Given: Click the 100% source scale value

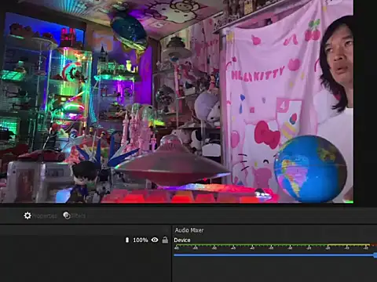Looking at the screenshot, I should 141,240.
